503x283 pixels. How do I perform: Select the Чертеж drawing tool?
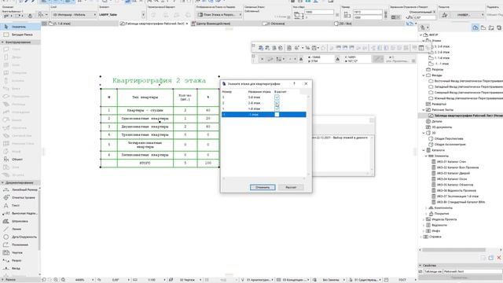[x=20, y=252]
